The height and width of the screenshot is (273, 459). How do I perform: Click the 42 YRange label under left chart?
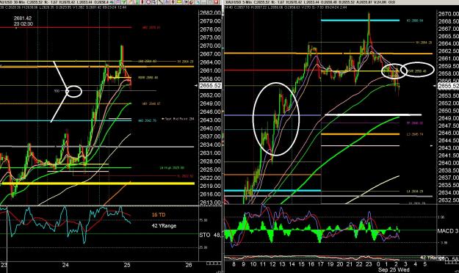coord(164,225)
